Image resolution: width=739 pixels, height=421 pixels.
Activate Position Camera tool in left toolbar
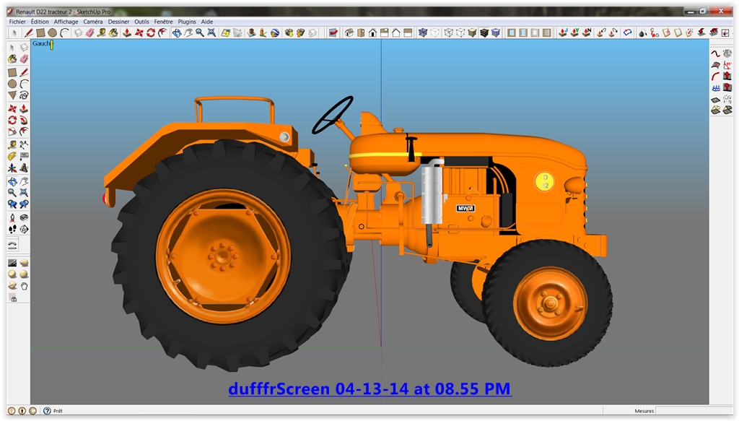[12, 217]
